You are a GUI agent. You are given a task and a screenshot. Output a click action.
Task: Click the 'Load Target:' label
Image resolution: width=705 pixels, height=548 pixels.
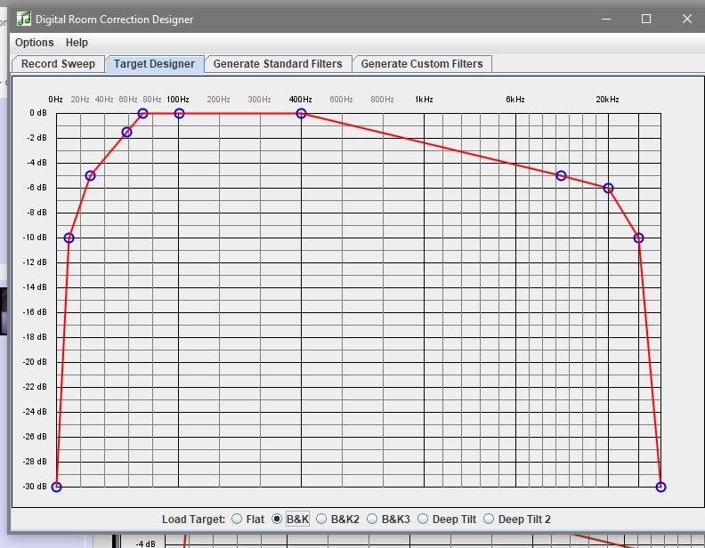[193, 520]
